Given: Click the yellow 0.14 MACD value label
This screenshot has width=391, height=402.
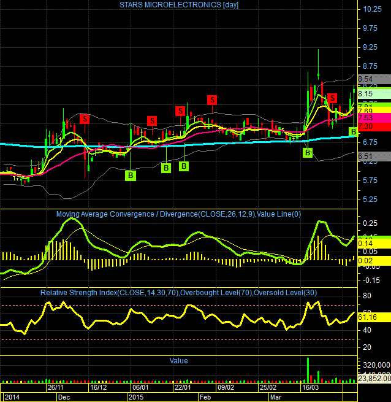Looking at the screenshot, I should coord(374,244).
